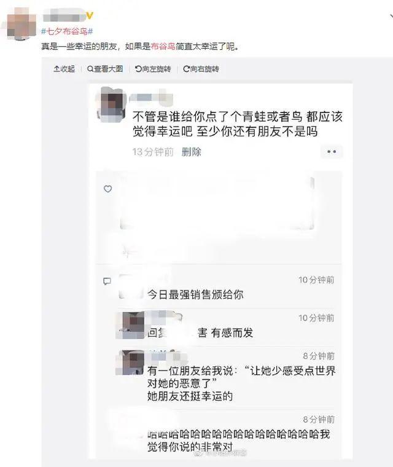
Task: Open the avatar of the 有感而发 reply
Action: [x=130, y=324]
